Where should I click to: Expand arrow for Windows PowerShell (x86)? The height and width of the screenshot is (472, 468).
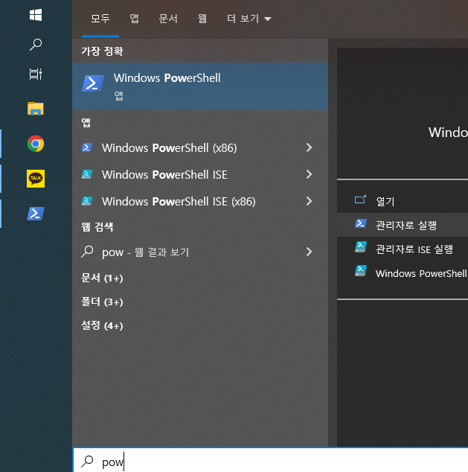tap(309, 147)
